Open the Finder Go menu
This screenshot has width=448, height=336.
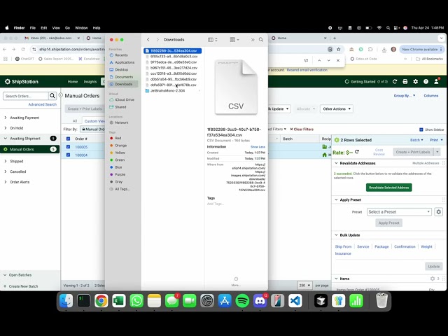point(67,28)
